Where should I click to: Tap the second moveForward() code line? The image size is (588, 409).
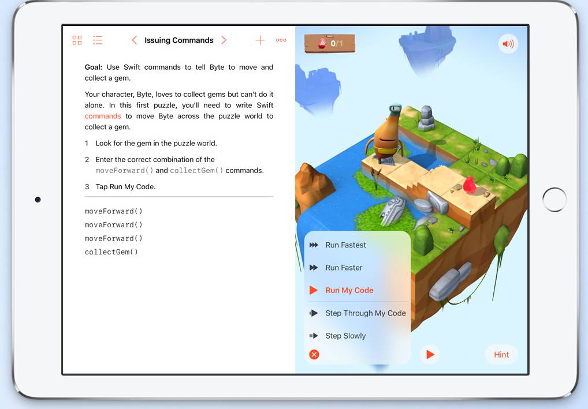click(x=114, y=225)
